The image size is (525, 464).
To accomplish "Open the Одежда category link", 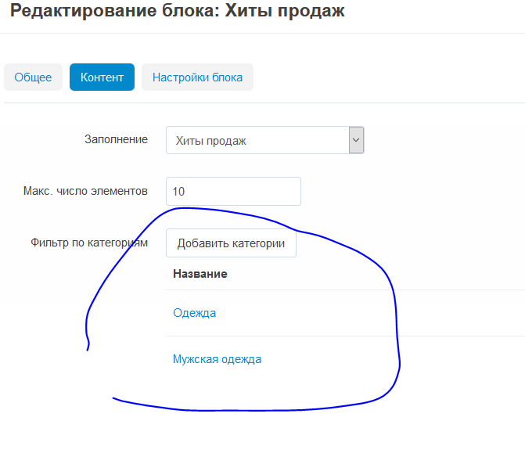I will (x=195, y=313).
